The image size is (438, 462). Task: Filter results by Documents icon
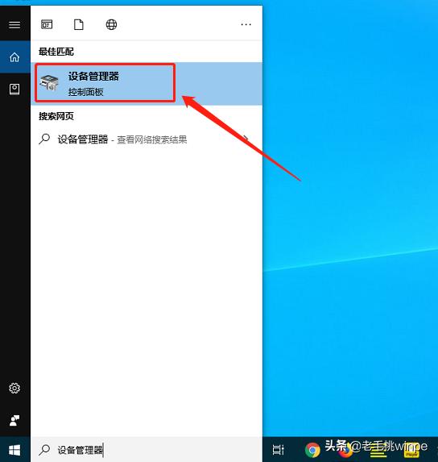click(79, 24)
